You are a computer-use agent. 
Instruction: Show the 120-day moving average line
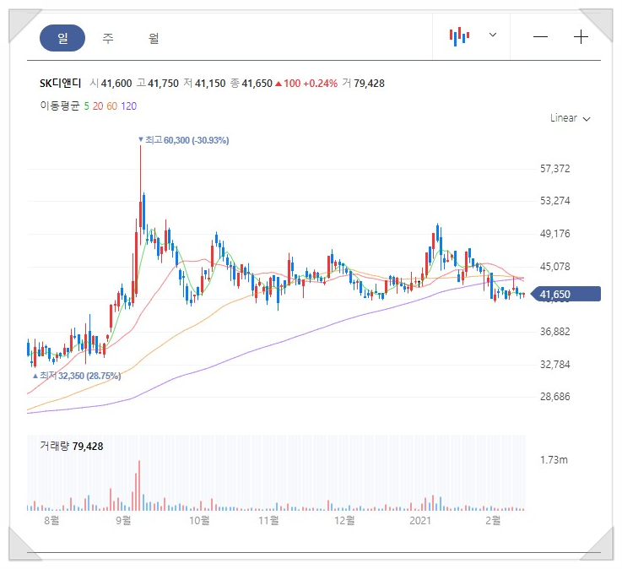128,106
